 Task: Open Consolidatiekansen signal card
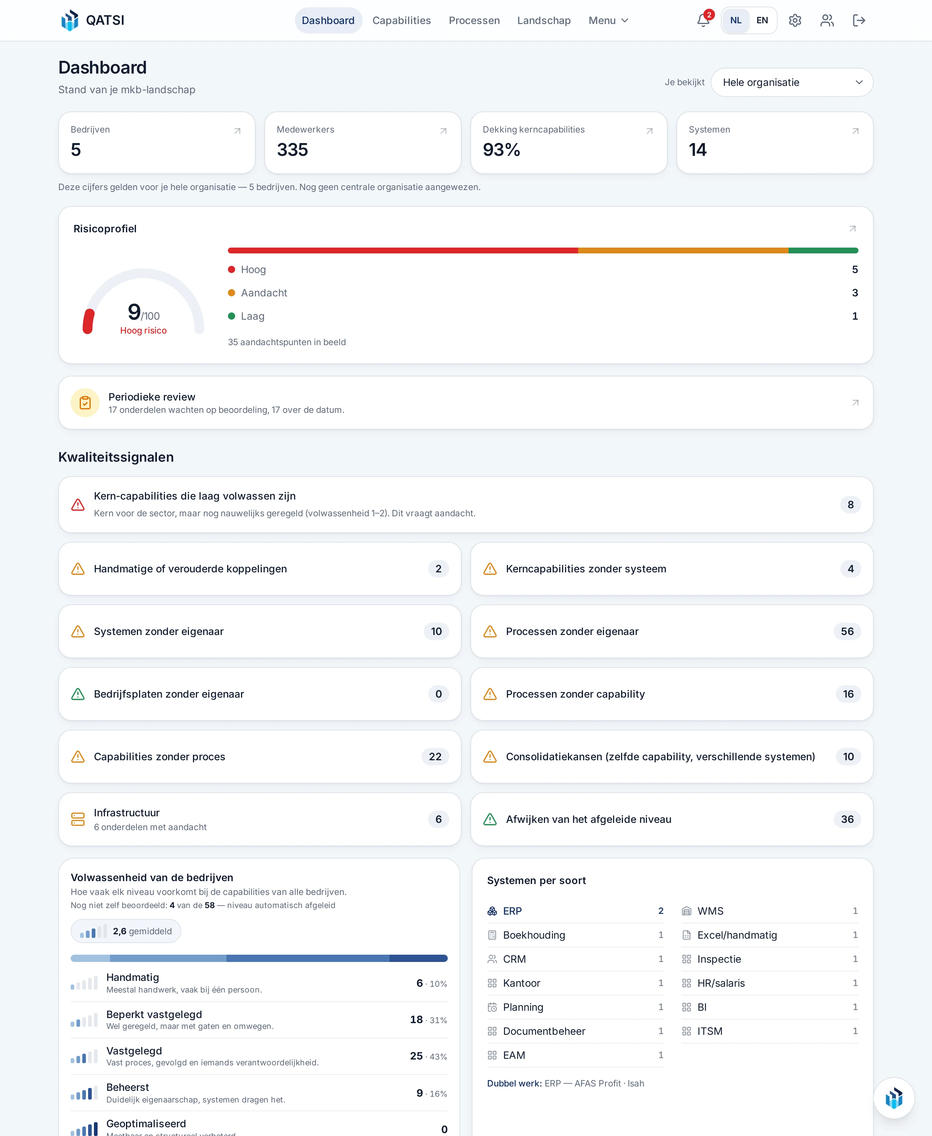pyautogui.click(x=672, y=757)
